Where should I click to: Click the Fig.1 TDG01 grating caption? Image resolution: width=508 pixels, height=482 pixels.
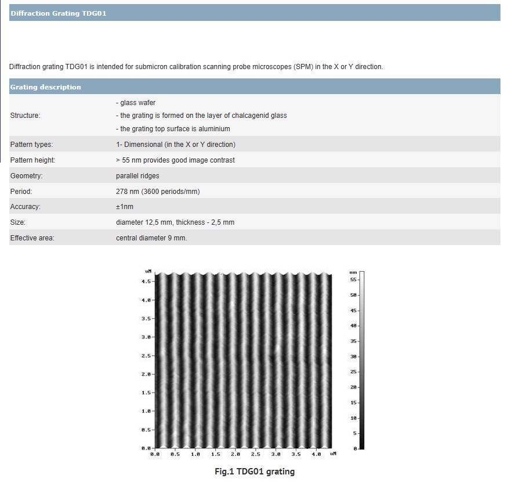click(254, 472)
